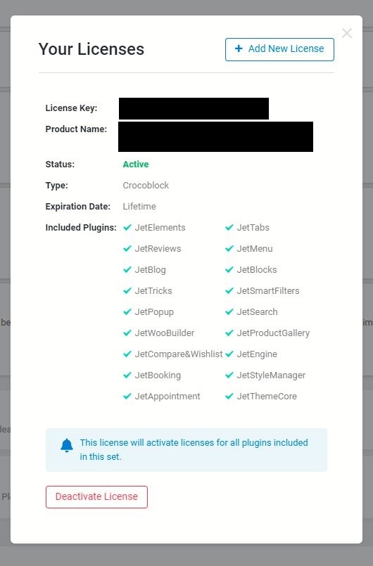Click the checkmark next to JetEngine
This screenshot has height=566, width=373.
(x=229, y=354)
